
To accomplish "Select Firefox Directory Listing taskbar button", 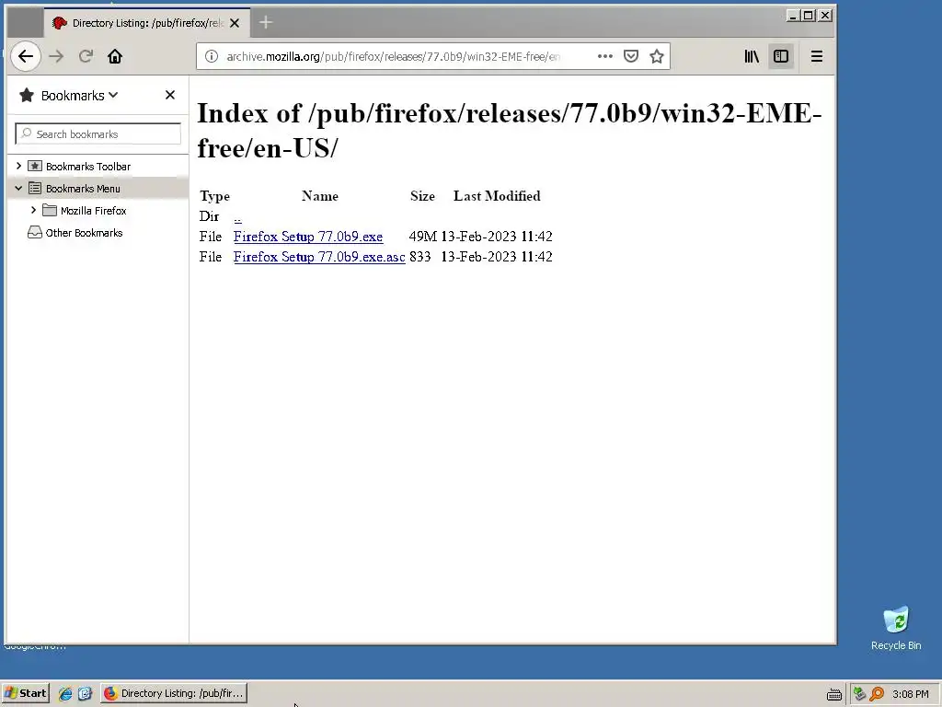I will point(174,693).
